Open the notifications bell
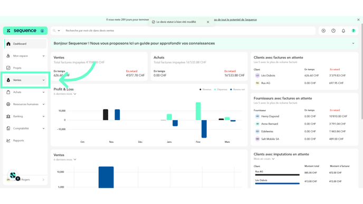 (343, 31)
